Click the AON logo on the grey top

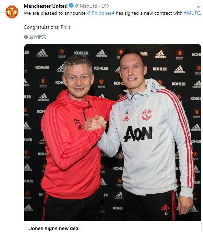[x=138, y=134]
